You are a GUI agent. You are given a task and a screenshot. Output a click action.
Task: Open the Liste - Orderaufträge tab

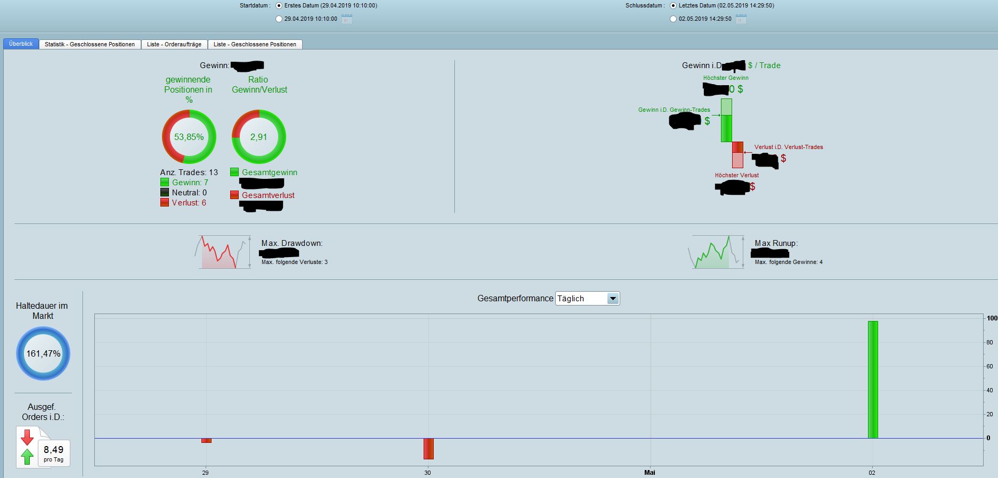pyautogui.click(x=174, y=44)
